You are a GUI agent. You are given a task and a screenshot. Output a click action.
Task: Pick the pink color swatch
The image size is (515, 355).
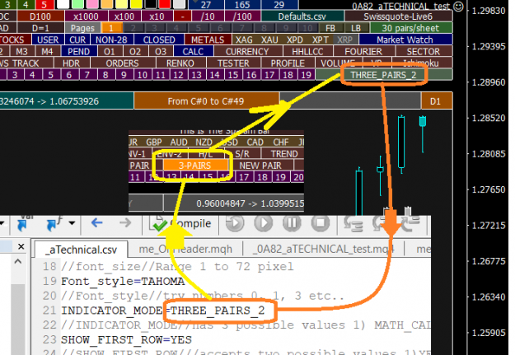(93, 5)
